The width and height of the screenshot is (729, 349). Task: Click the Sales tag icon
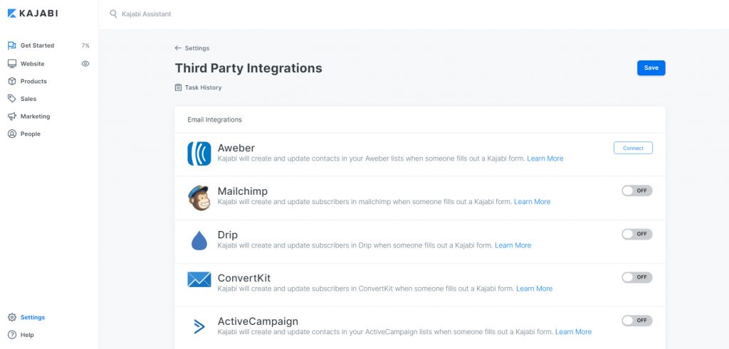(x=12, y=99)
